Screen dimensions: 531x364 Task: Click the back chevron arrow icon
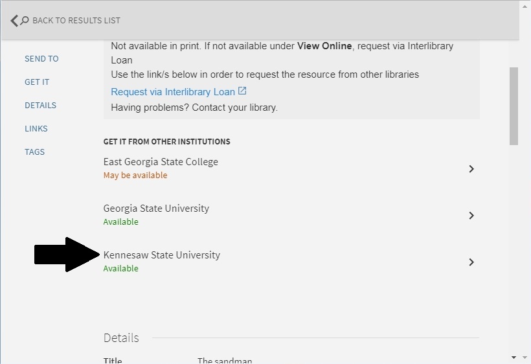tap(14, 21)
